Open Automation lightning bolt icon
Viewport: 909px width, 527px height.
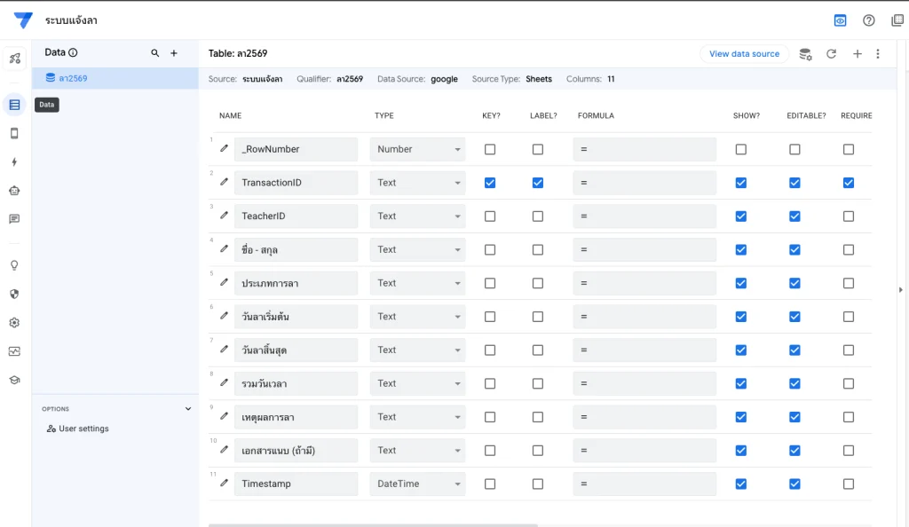coord(14,162)
